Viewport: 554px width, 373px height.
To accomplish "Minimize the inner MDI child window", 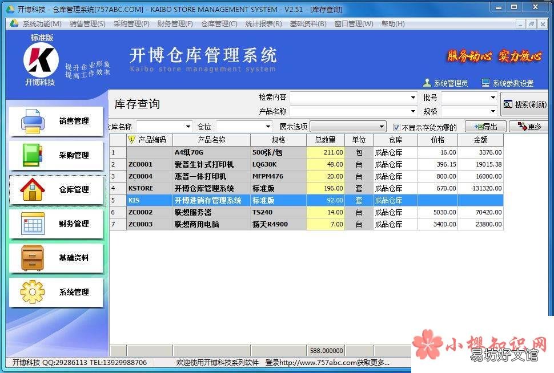I will tap(520, 24).
